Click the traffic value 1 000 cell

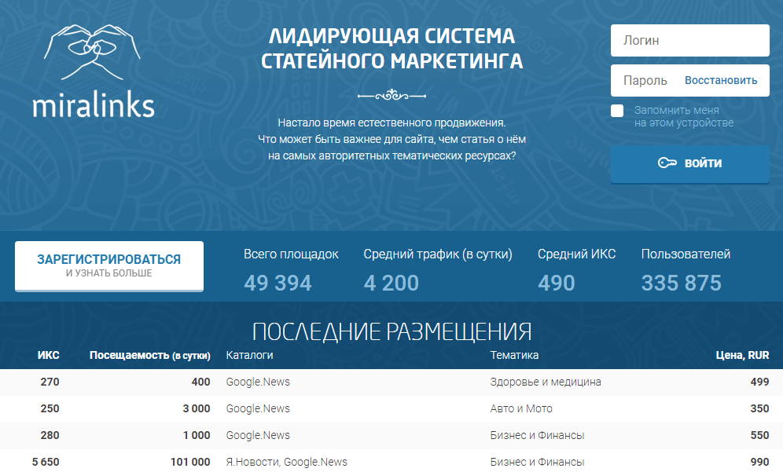tap(197, 435)
